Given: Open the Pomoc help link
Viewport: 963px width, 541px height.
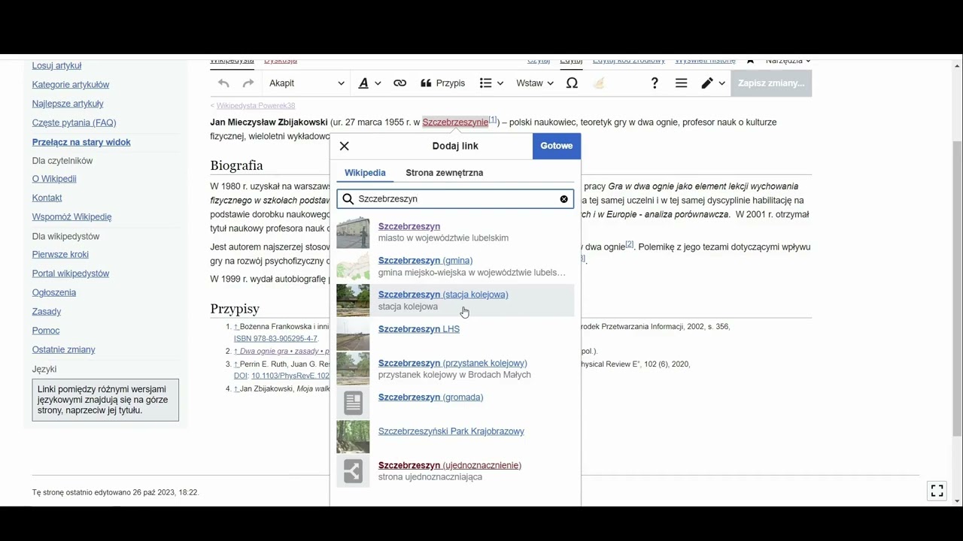Looking at the screenshot, I should click(46, 331).
